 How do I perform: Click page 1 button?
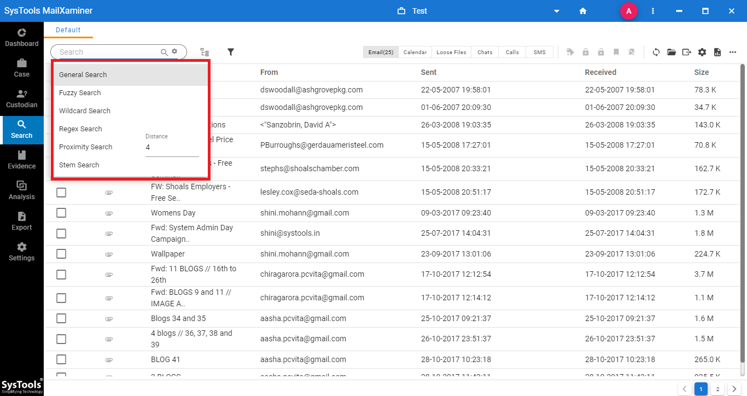(701, 389)
